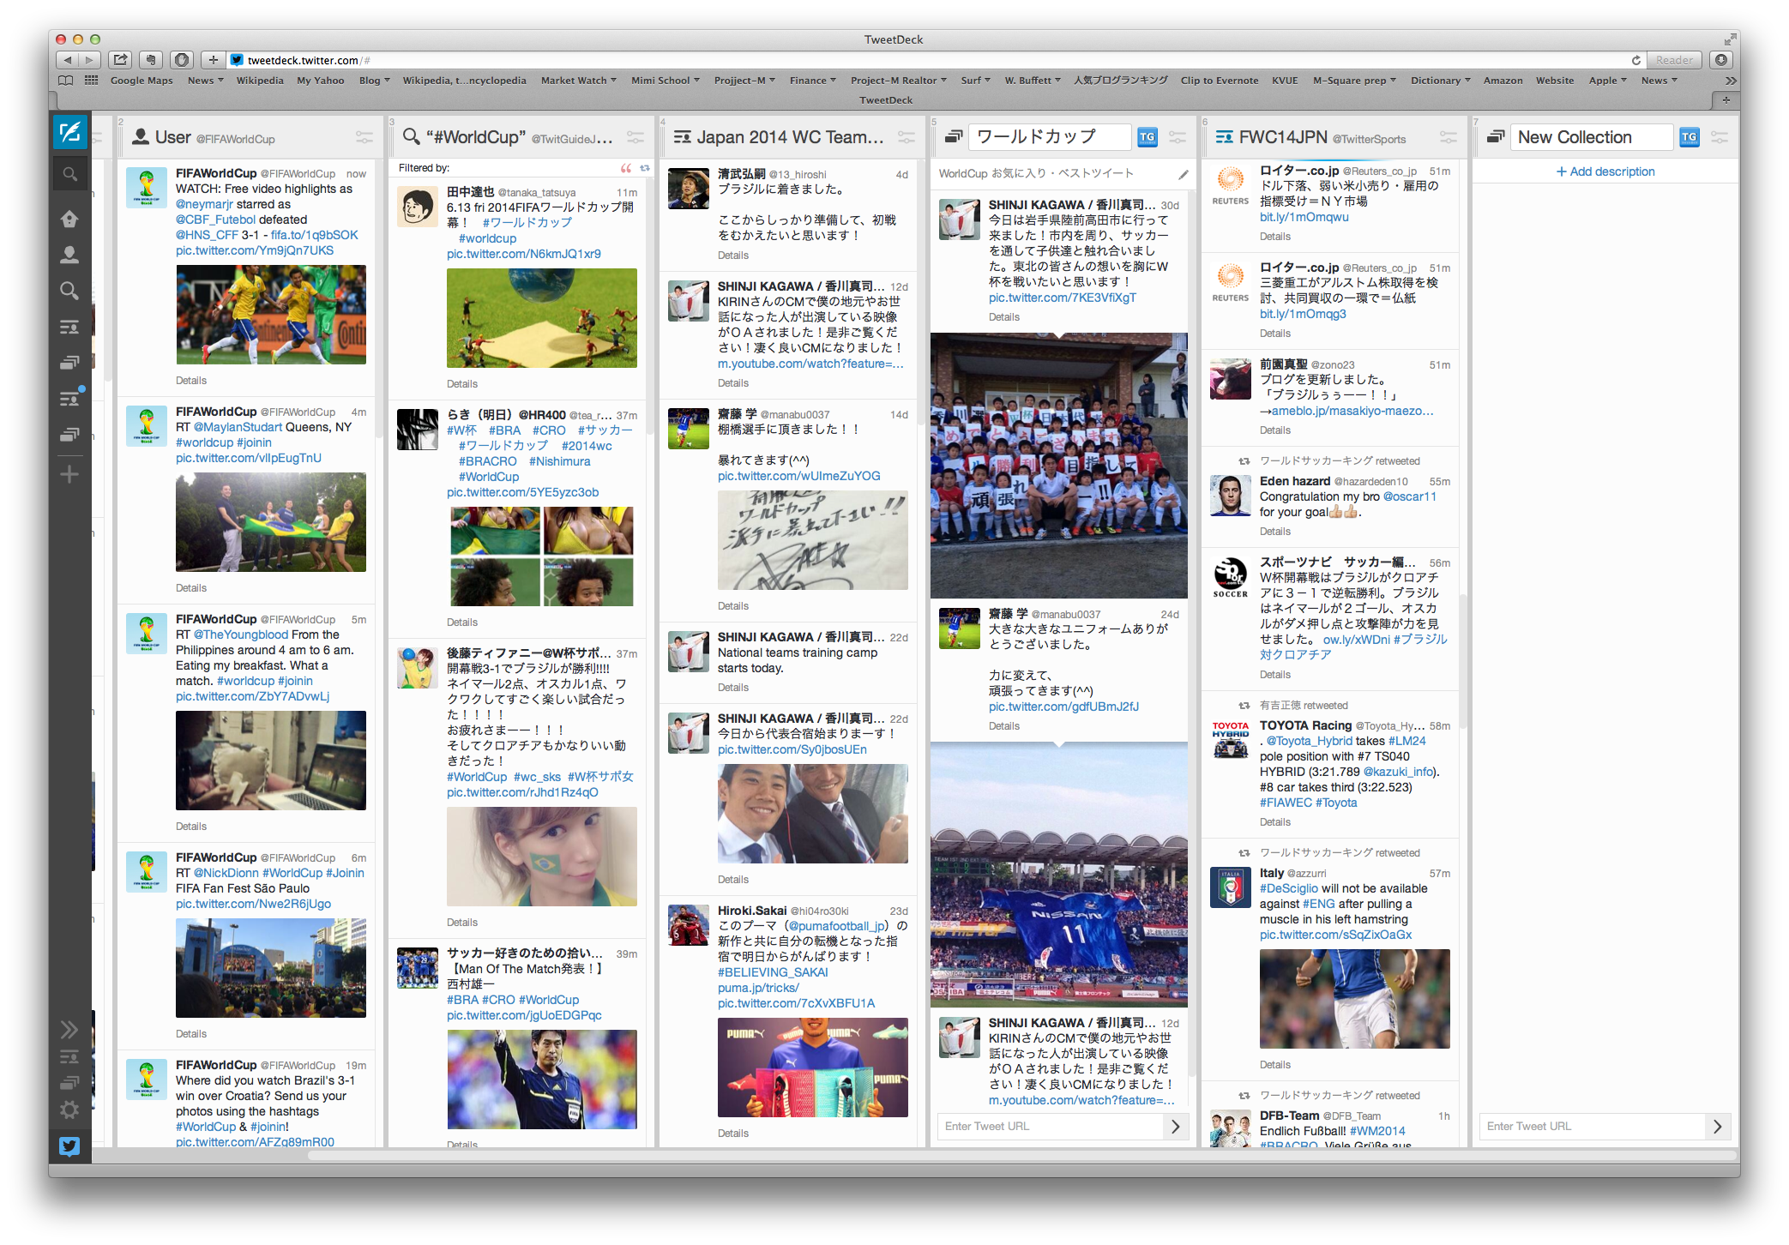Add new Safari tab with plus button
Viewport: 1789px width, 1245px height.
coord(1726,100)
